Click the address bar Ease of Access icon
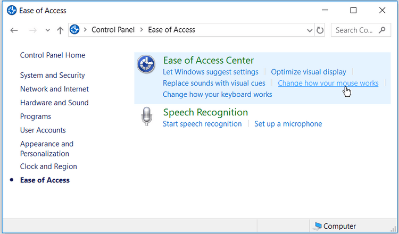Viewport: 399px width, 234px height. (x=74, y=29)
